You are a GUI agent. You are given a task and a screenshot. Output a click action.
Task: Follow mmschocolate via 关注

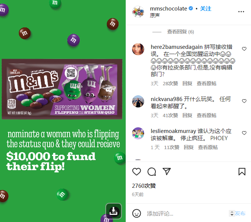click(205, 9)
